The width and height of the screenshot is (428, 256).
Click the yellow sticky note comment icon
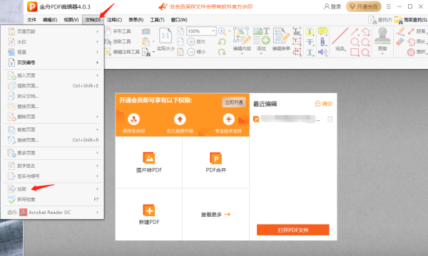tap(322, 31)
